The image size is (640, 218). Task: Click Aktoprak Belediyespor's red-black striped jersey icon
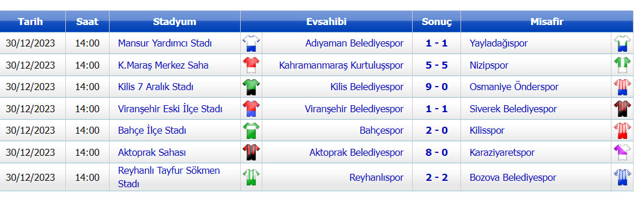tap(251, 152)
